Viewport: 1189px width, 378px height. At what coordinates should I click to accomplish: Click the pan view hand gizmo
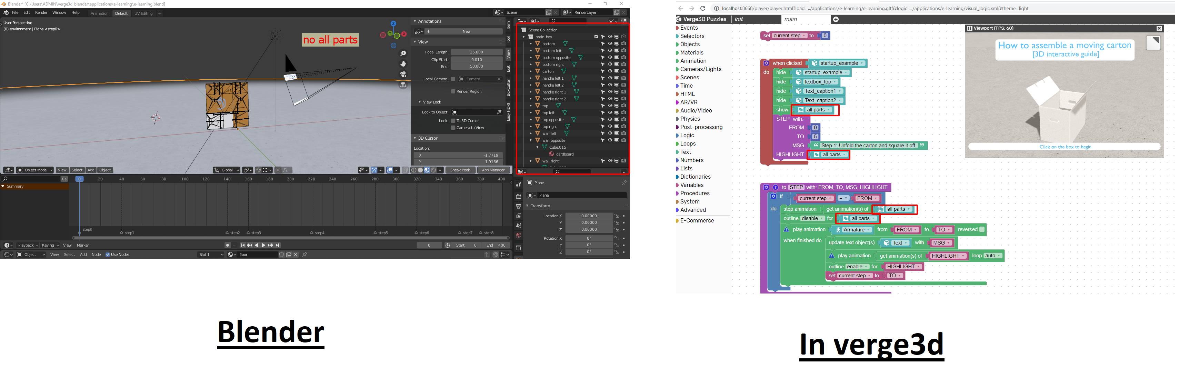click(x=403, y=64)
